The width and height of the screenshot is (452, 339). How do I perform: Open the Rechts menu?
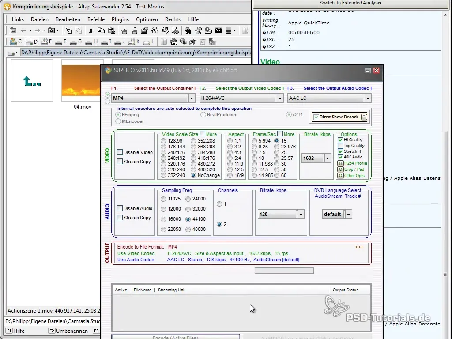click(x=173, y=19)
